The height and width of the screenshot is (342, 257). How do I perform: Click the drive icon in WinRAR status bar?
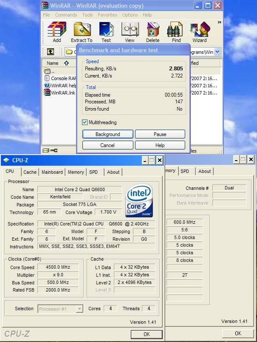pos(45,150)
